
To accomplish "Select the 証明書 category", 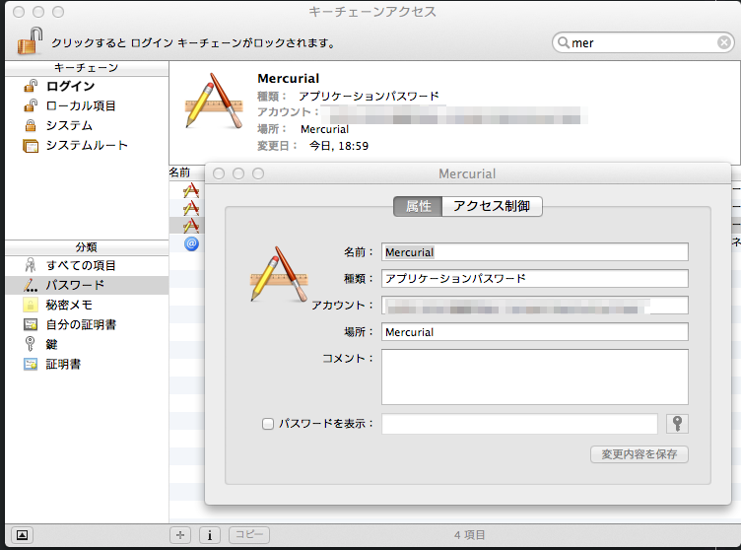I will [x=87, y=364].
